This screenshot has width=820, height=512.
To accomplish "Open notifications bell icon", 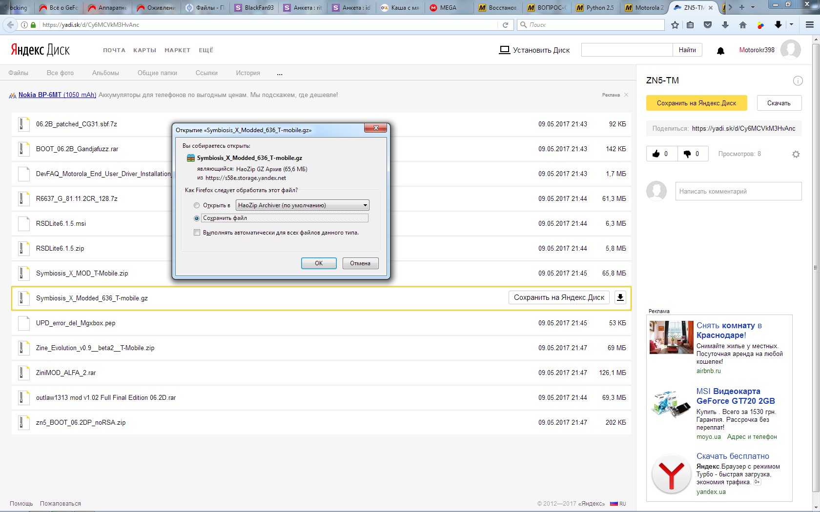I will click(x=720, y=51).
